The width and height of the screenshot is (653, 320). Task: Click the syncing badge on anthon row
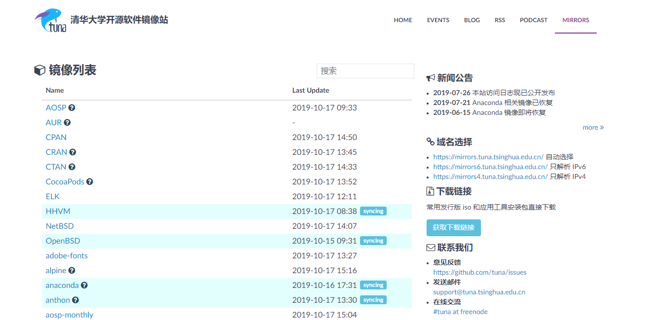373,300
